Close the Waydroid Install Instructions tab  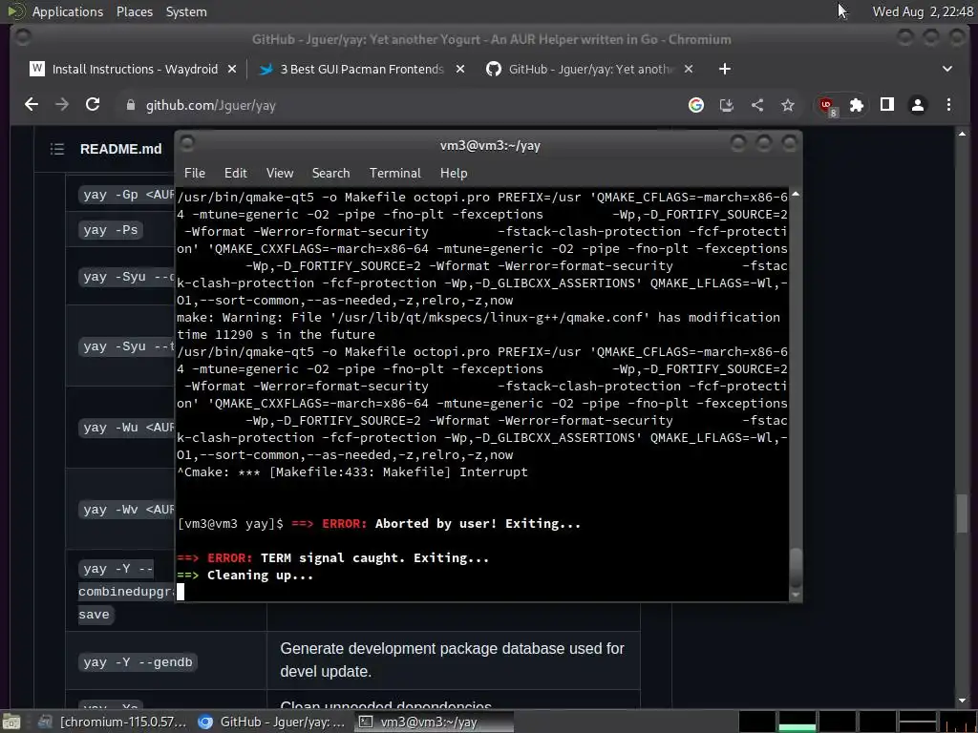coord(232,69)
